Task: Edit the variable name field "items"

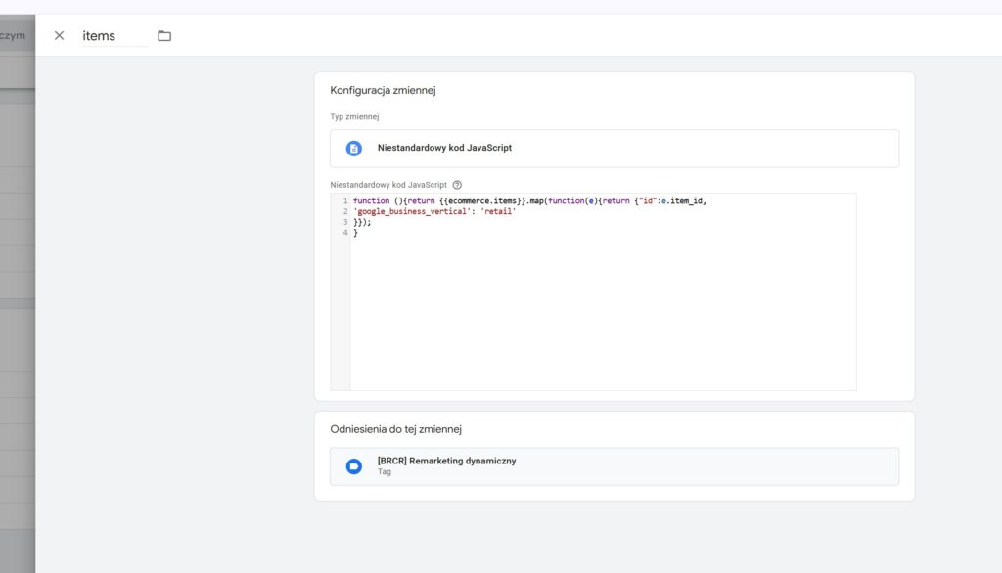Action: pos(113,36)
